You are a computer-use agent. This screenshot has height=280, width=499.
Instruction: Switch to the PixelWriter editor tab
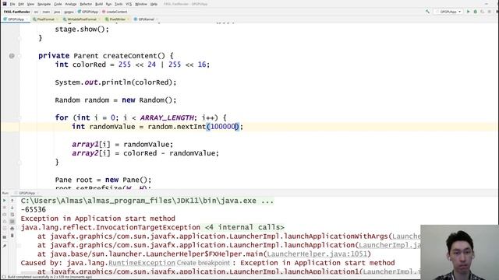[117, 19]
